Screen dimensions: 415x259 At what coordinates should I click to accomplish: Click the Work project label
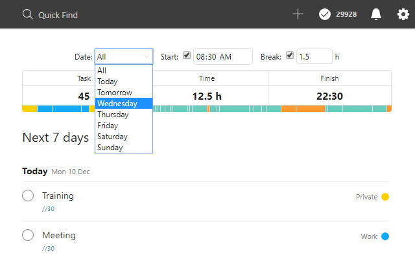tap(369, 236)
